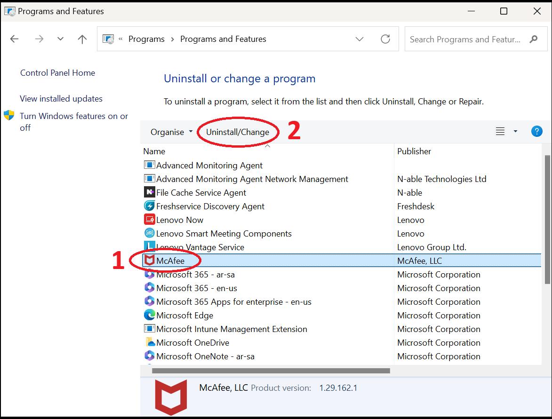Click the Microsoft OneDrive folder icon
Image resolution: width=552 pixels, height=419 pixels.
coord(150,342)
